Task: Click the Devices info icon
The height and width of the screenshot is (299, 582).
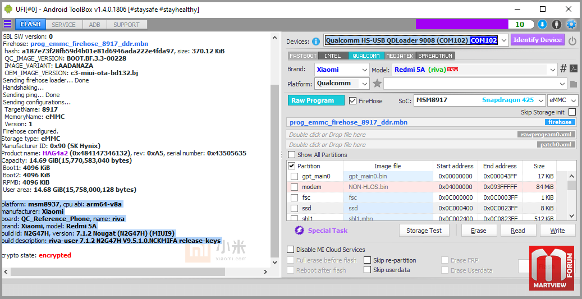Action: click(316, 41)
